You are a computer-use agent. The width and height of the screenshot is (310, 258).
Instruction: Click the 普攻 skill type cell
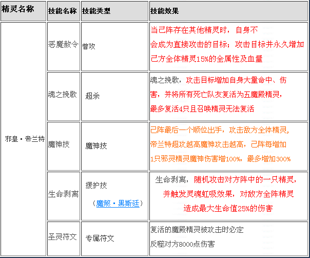pos(114,46)
